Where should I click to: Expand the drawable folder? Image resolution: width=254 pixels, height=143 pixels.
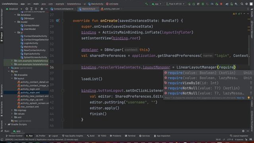(12, 75)
